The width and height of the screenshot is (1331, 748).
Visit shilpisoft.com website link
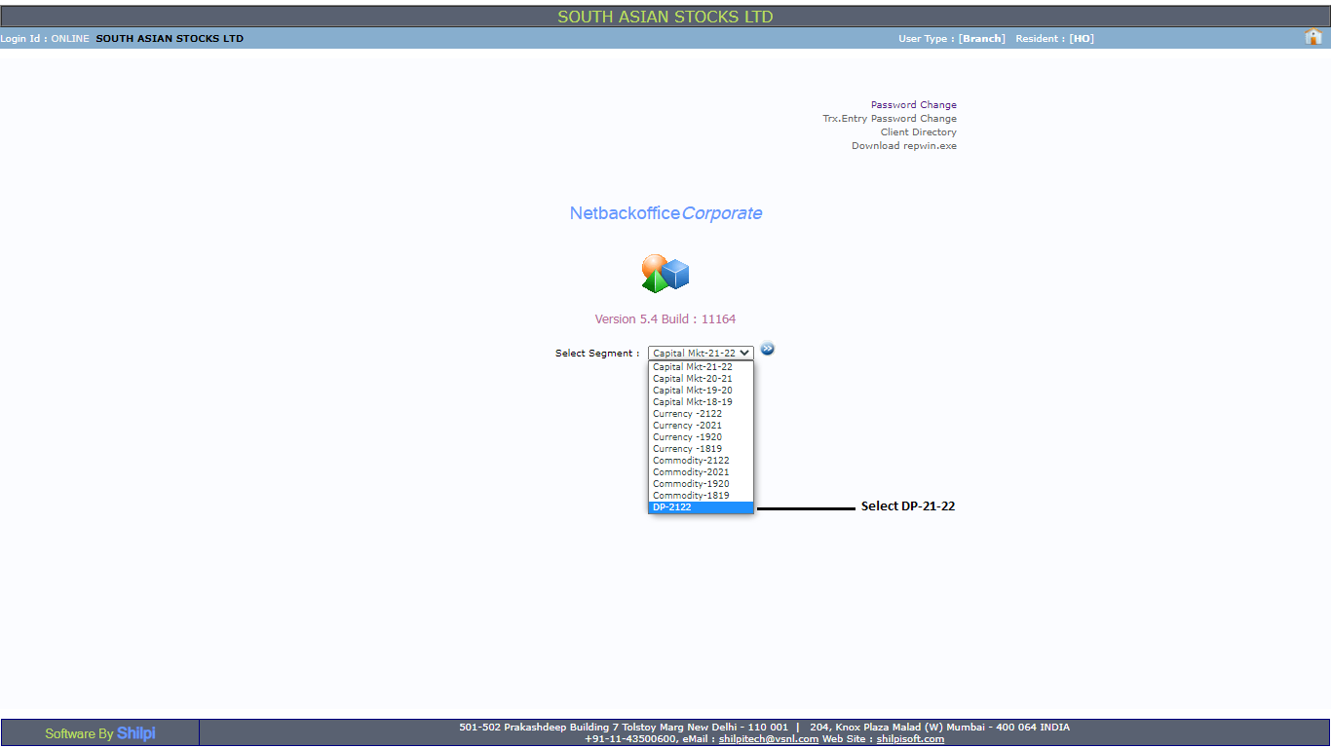[x=909, y=739]
